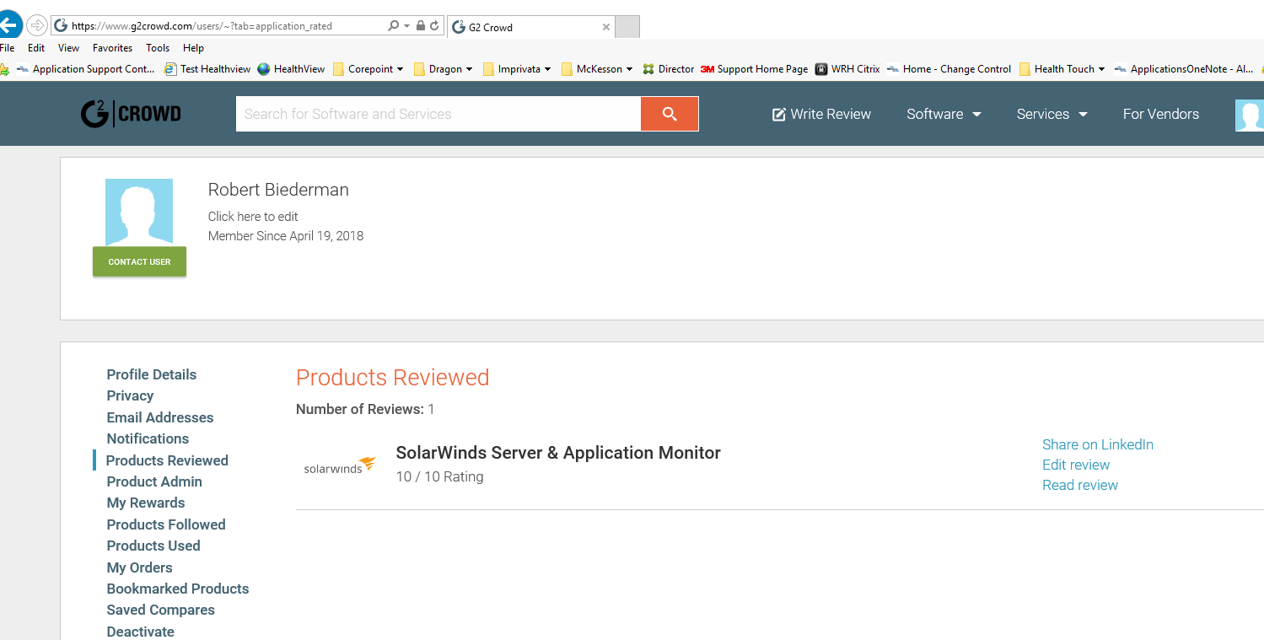Open the Director bookmark
Image resolution: width=1264 pixels, height=640 pixels.
point(668,69)
